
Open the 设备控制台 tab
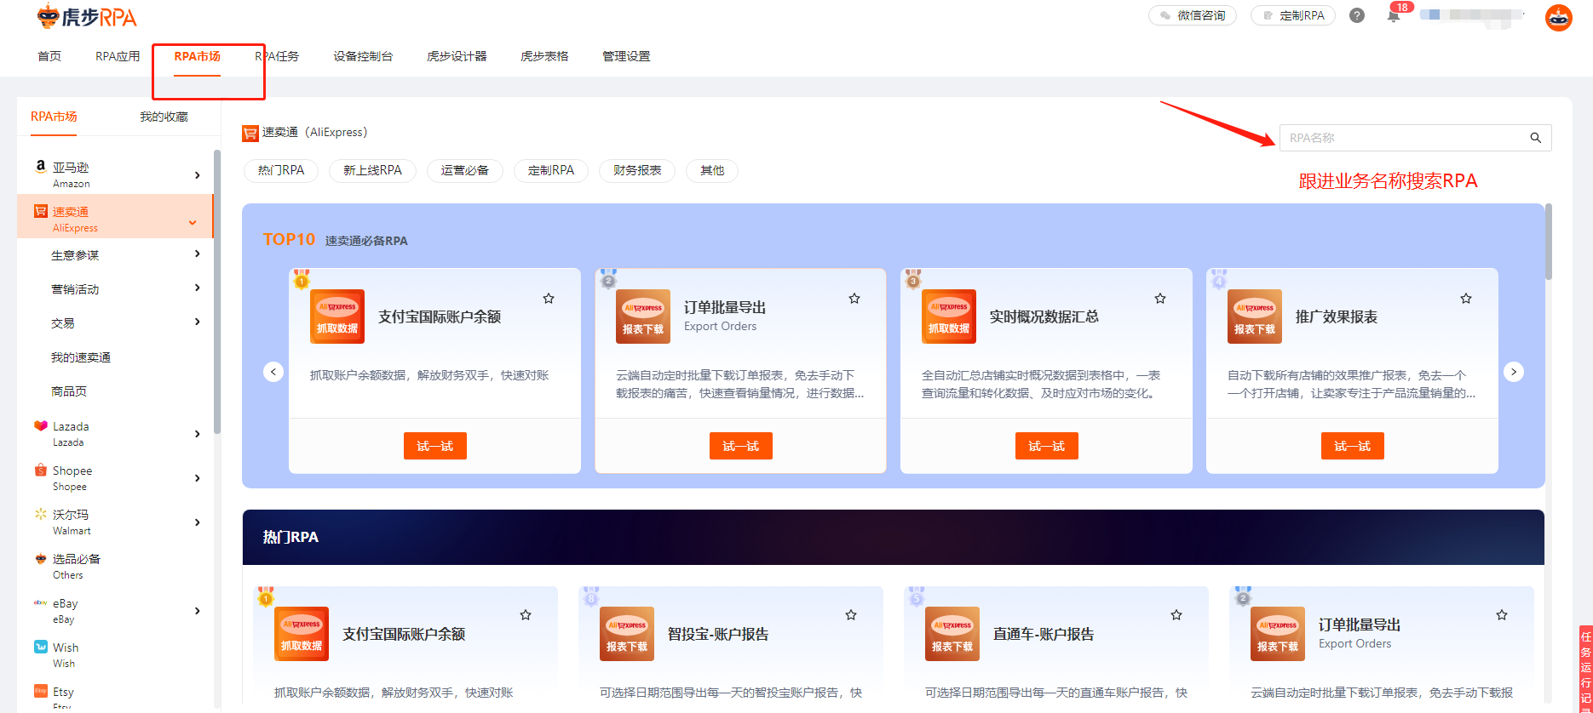pos(363,56)
